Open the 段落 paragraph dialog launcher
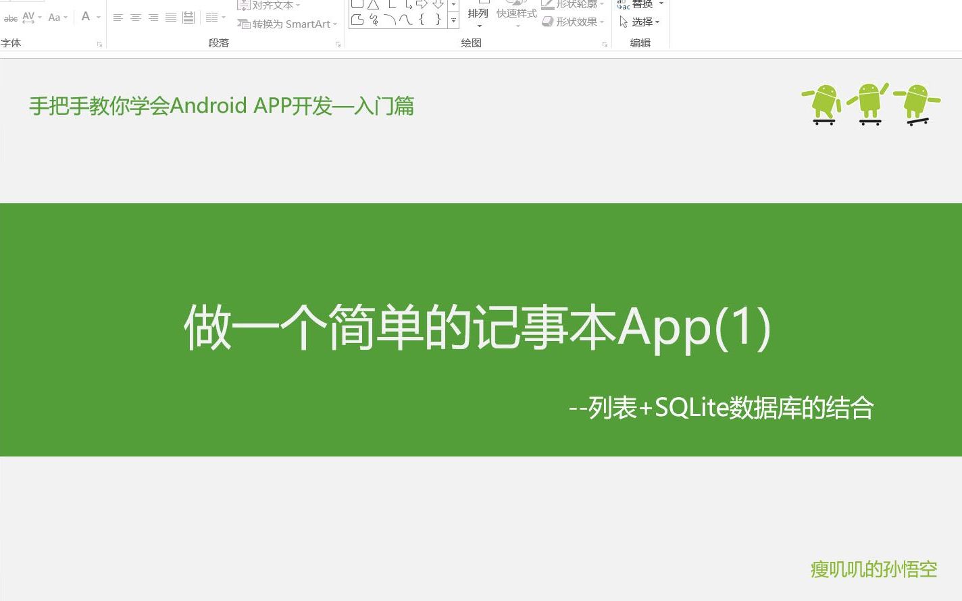Image resolution: width=962 pixels, height=601 pixels. point(338,44)
